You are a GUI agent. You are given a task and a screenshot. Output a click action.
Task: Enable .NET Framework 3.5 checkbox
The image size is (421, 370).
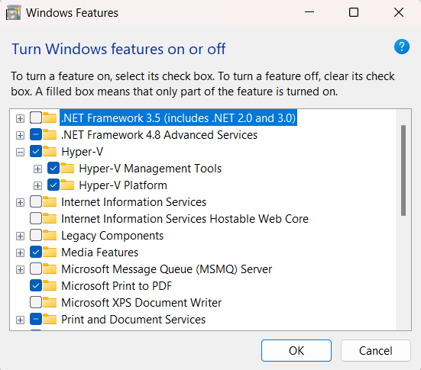pyautogui.click(x=36, y=117)
